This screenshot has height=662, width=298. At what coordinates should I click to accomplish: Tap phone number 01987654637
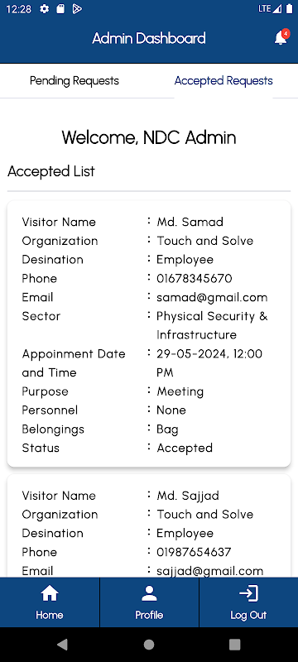pos(194,552)
